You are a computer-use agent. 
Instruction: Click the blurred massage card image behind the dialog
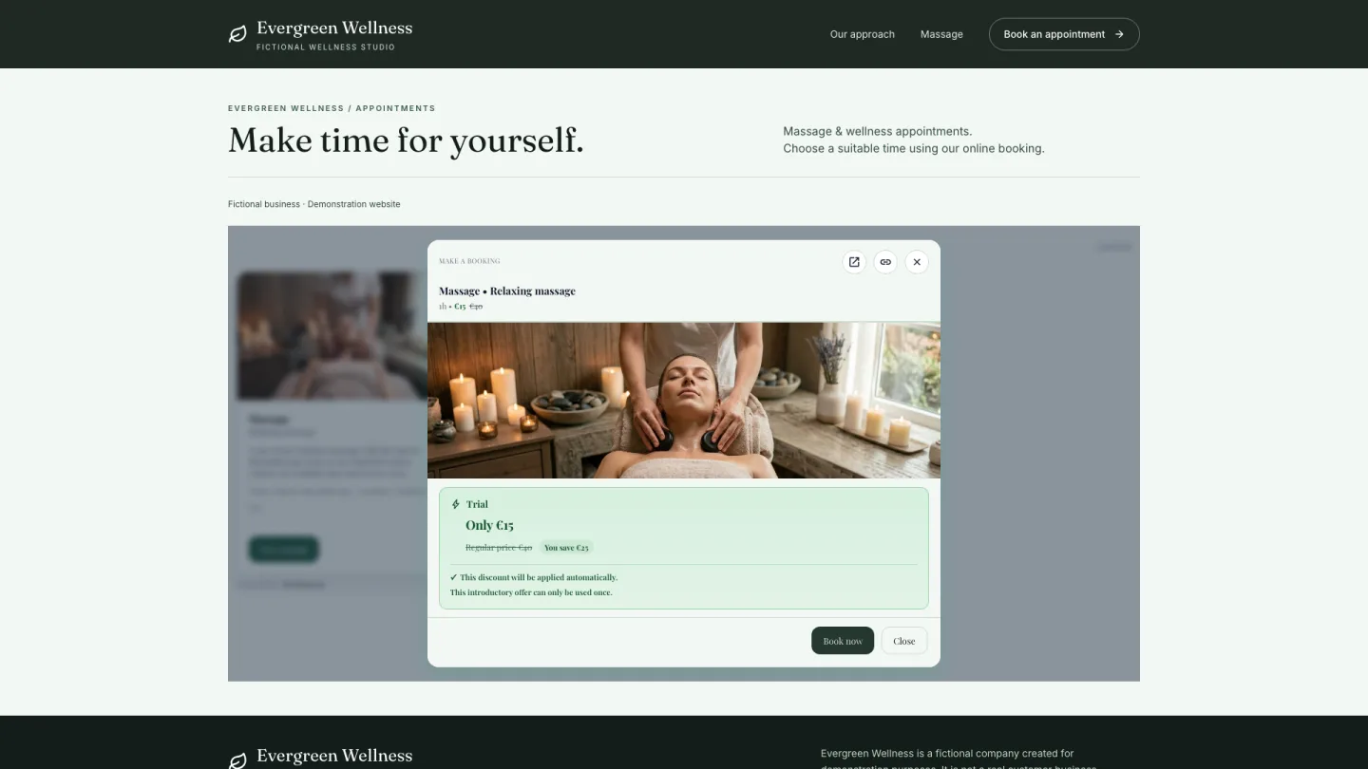pyautogui.click(x=332, y=335)
